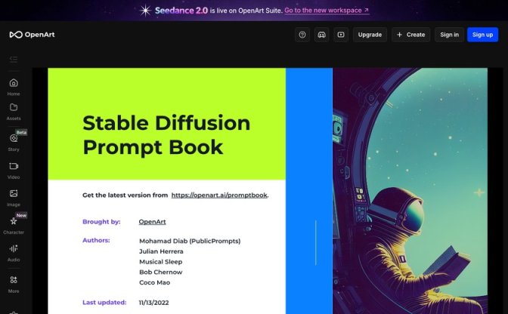Open the Video tool in sidebar

click(14, 171)
